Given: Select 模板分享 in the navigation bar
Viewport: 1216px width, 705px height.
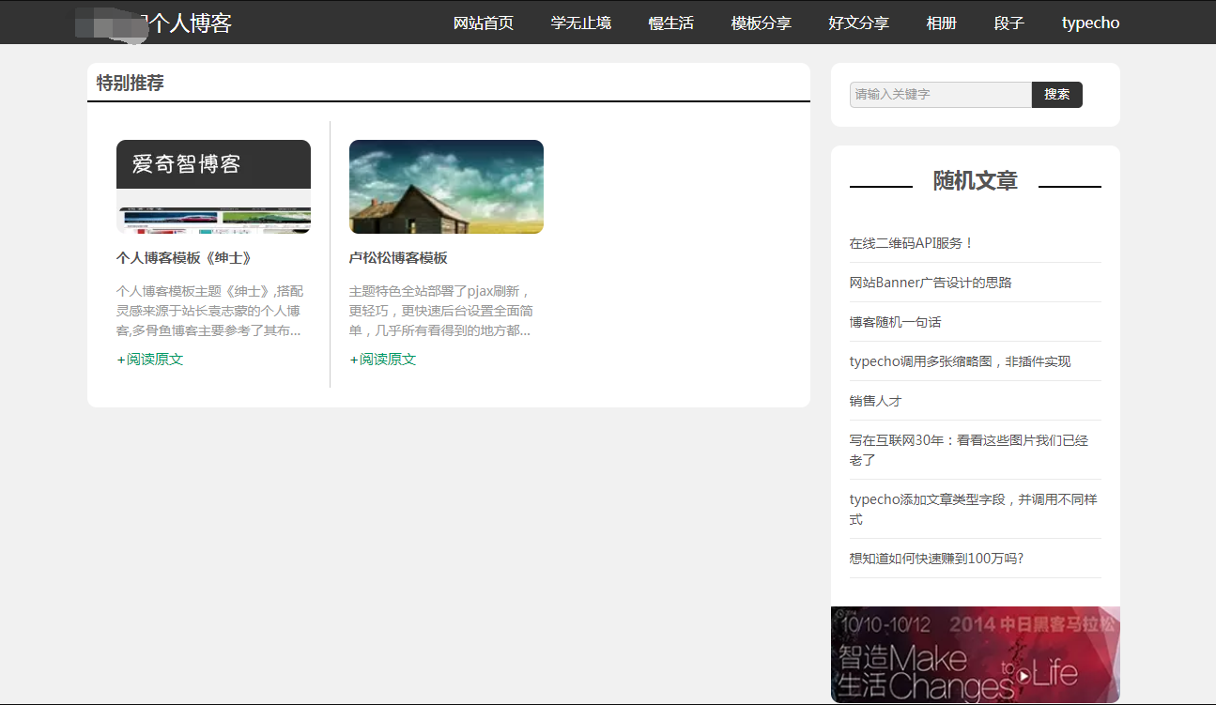Looking at the screenshot, I should tap(761, 23).
